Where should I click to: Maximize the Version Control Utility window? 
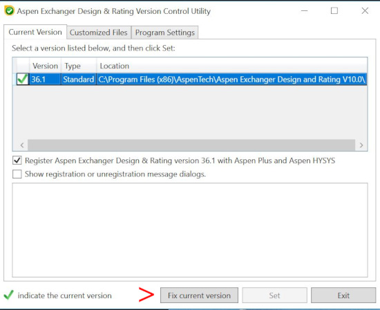pyautogui.click(x=334, y=10)
